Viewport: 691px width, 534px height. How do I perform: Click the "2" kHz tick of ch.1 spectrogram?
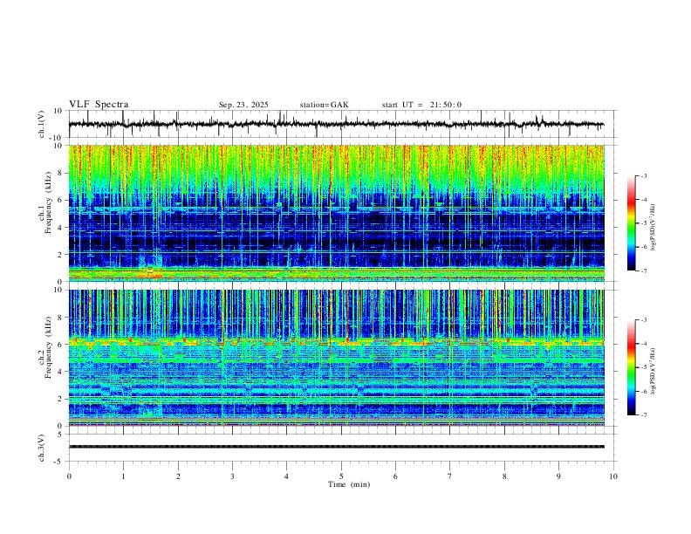pyautogui.click(x=61, y=255)
